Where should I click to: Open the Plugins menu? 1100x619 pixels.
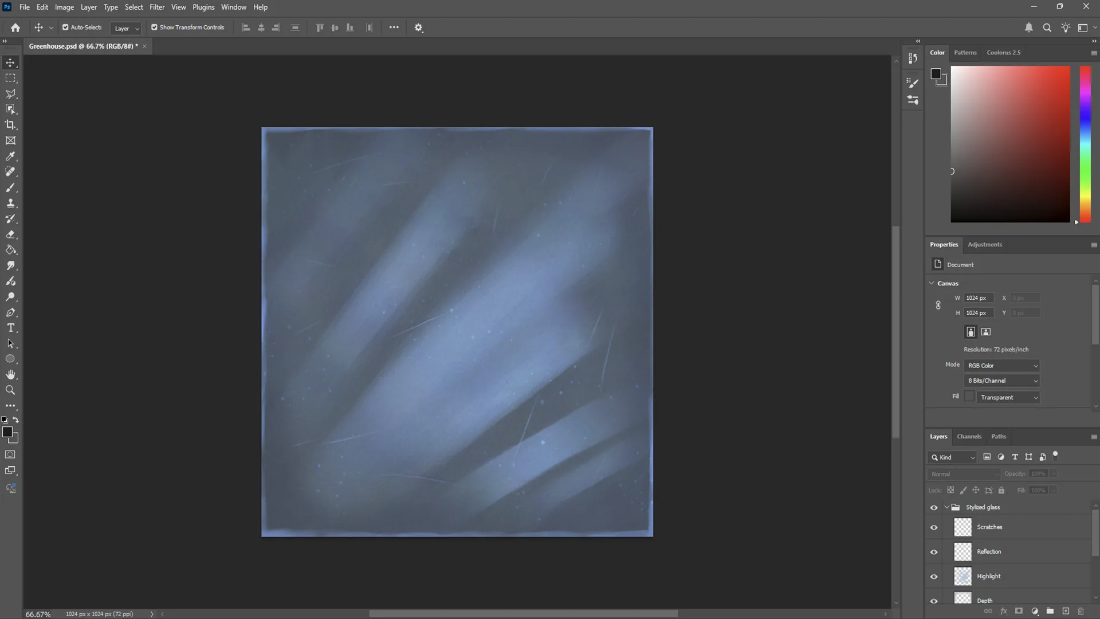pos(203,7)
